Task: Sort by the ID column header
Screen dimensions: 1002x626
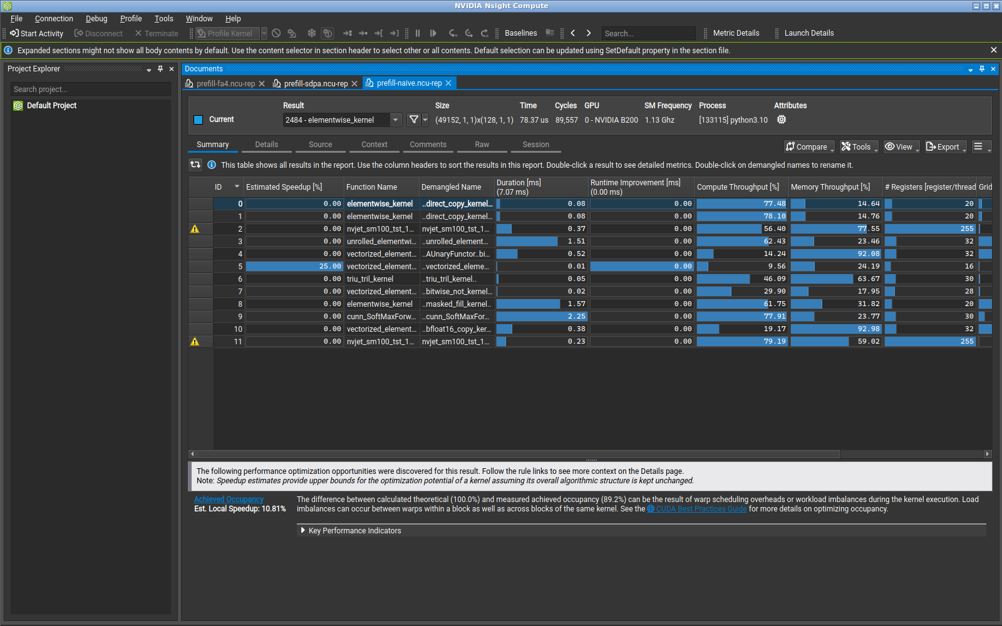Action: (x=229, y=187)
